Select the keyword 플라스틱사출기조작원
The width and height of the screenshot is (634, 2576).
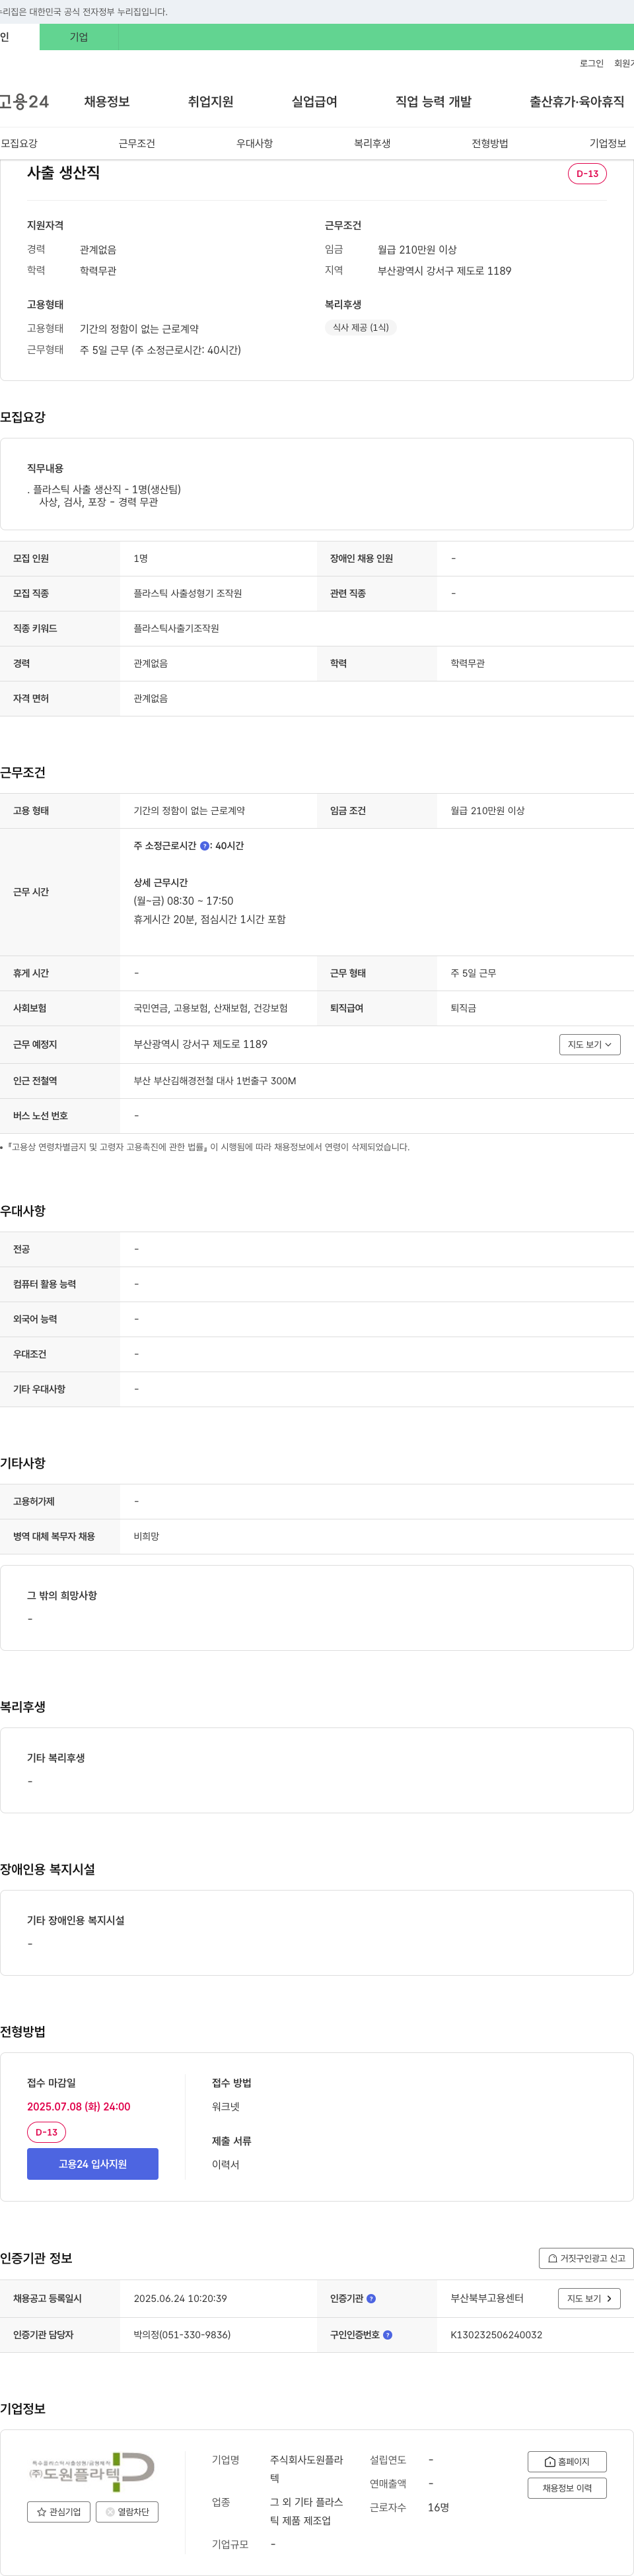click(x=176, y=629)
